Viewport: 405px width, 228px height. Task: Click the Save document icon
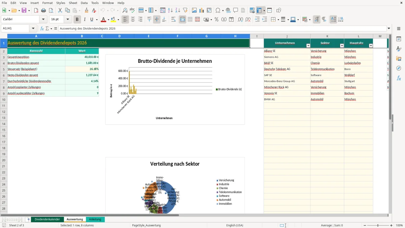point(24,10)
